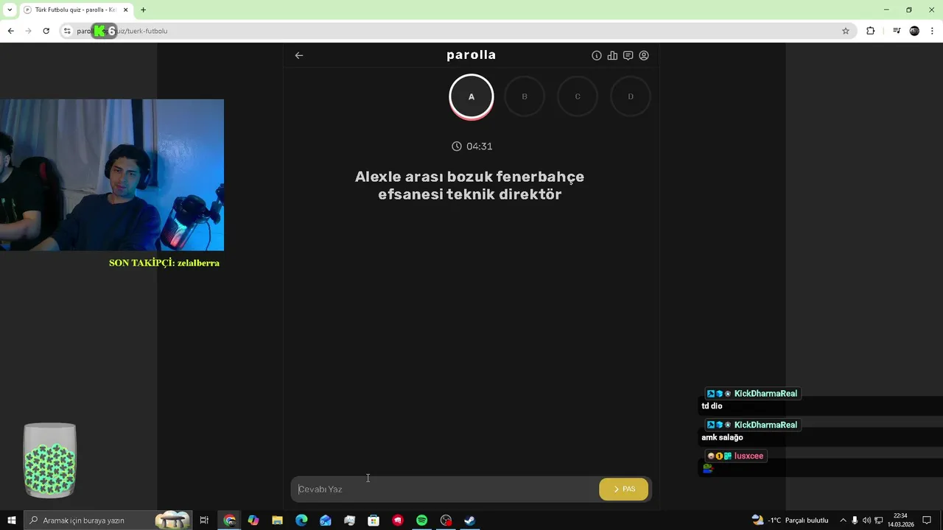
Task: Open Task View on the taskbar
Action: tap(204, 520)
